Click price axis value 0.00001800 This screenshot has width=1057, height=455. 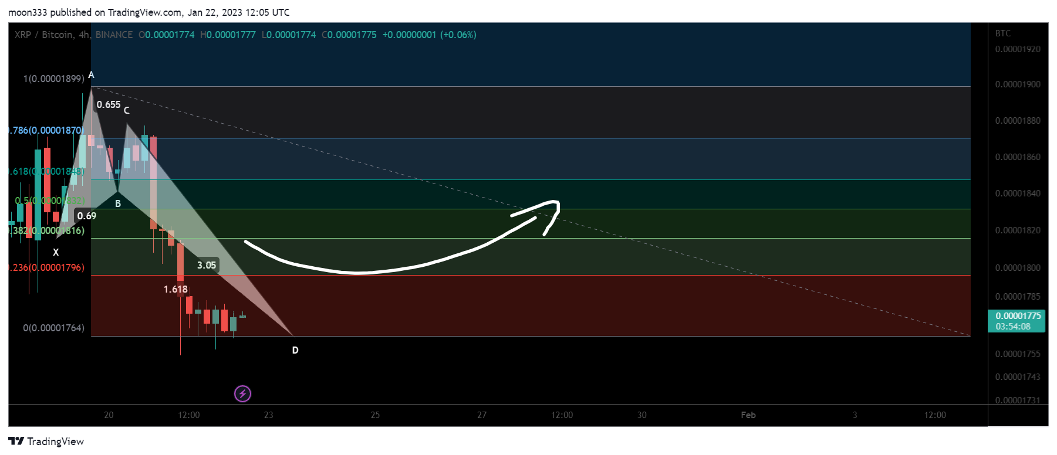click(1018, 268)
